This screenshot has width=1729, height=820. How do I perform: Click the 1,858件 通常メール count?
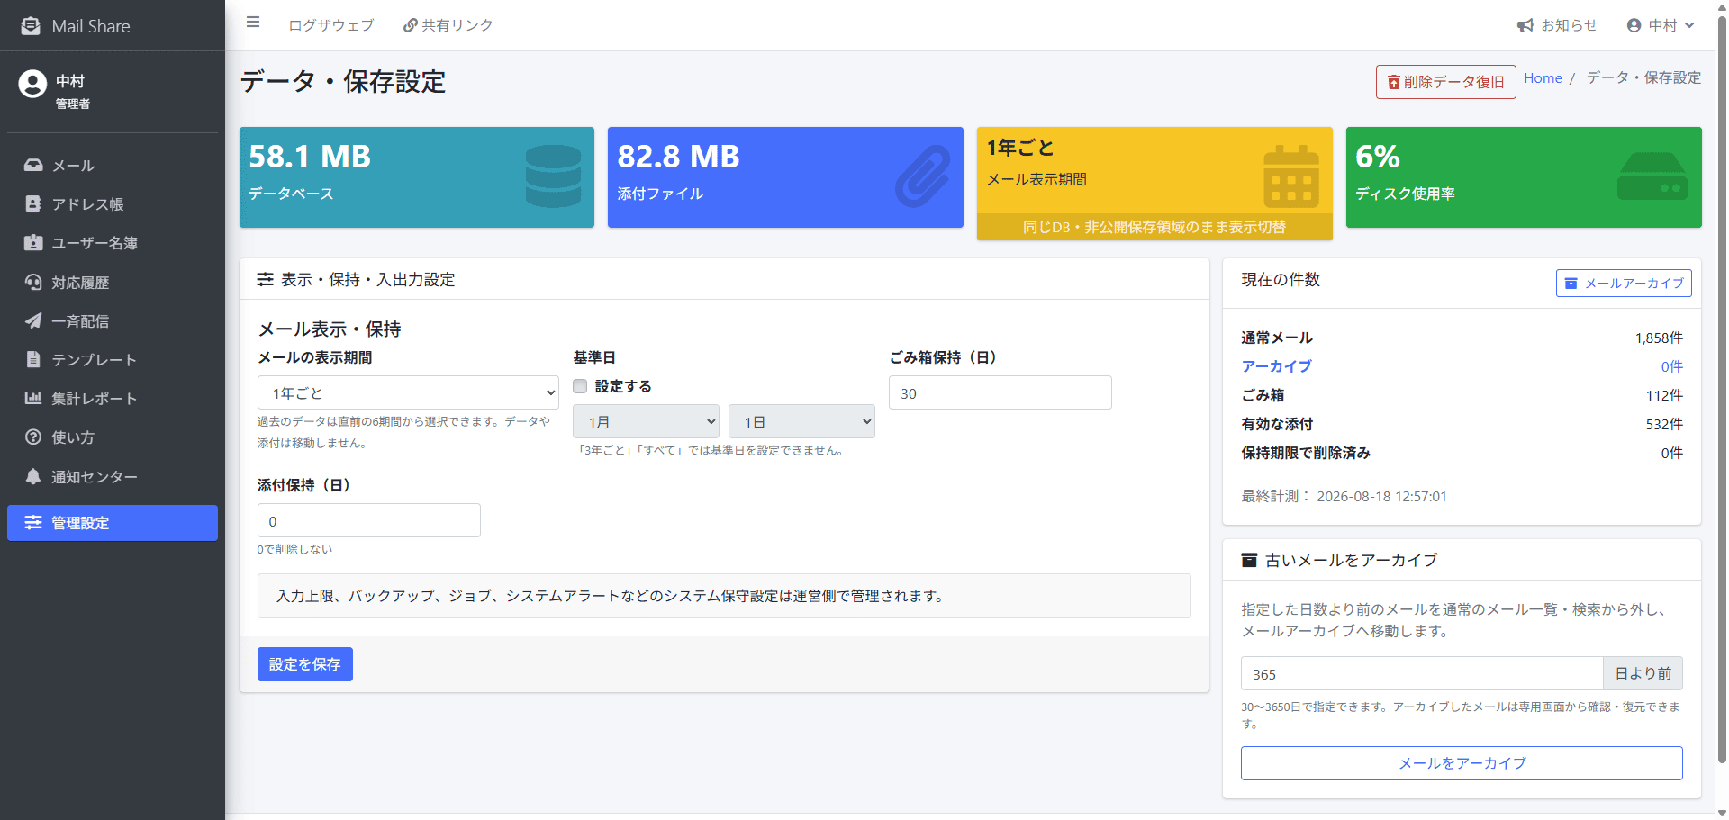pos(1659,338)
